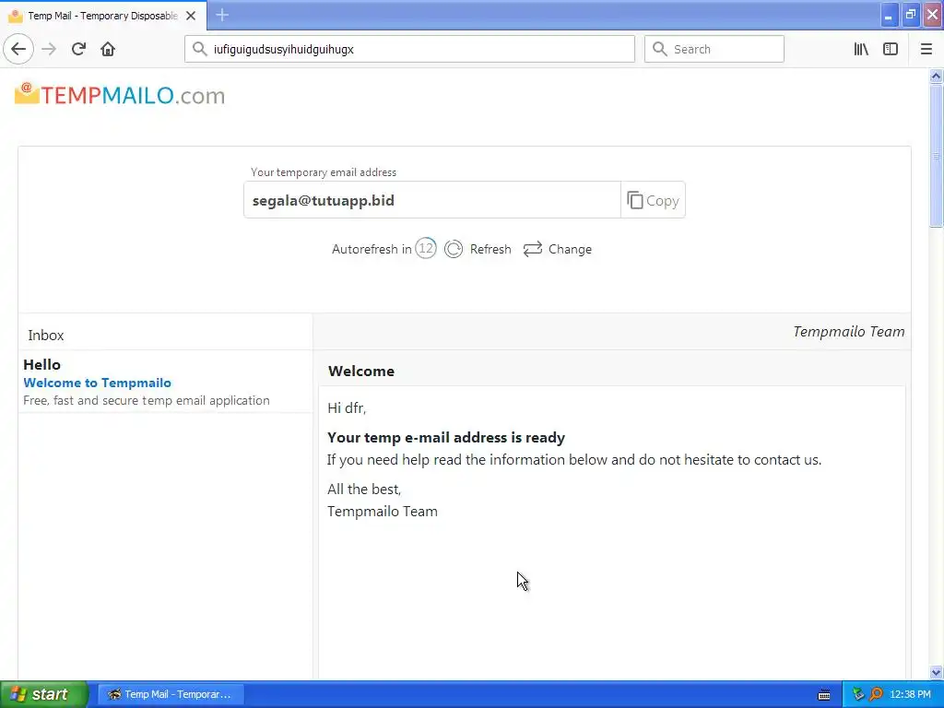Click the Autorefresh countdown circle

(426, 248)
